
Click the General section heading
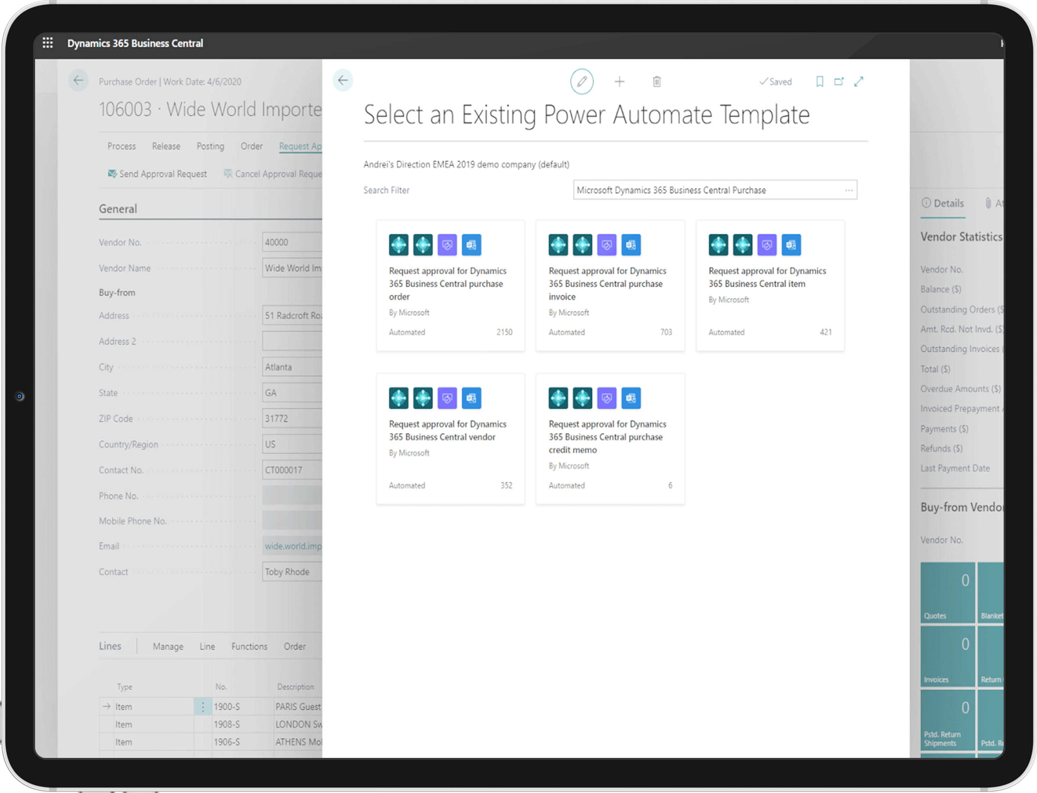coord(118,209)
